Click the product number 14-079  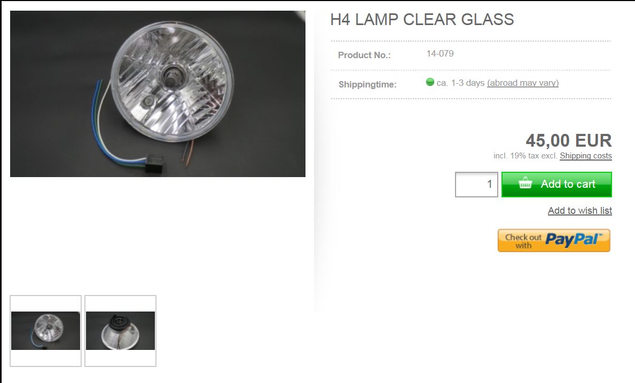coord(440,53)
